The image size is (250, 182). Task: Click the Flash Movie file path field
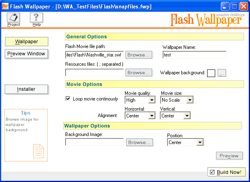(x=95, y=55)
